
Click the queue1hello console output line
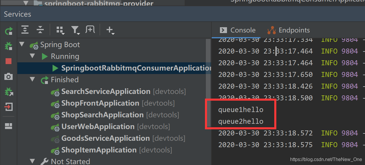pyautogui.click(x=241, y=110)
